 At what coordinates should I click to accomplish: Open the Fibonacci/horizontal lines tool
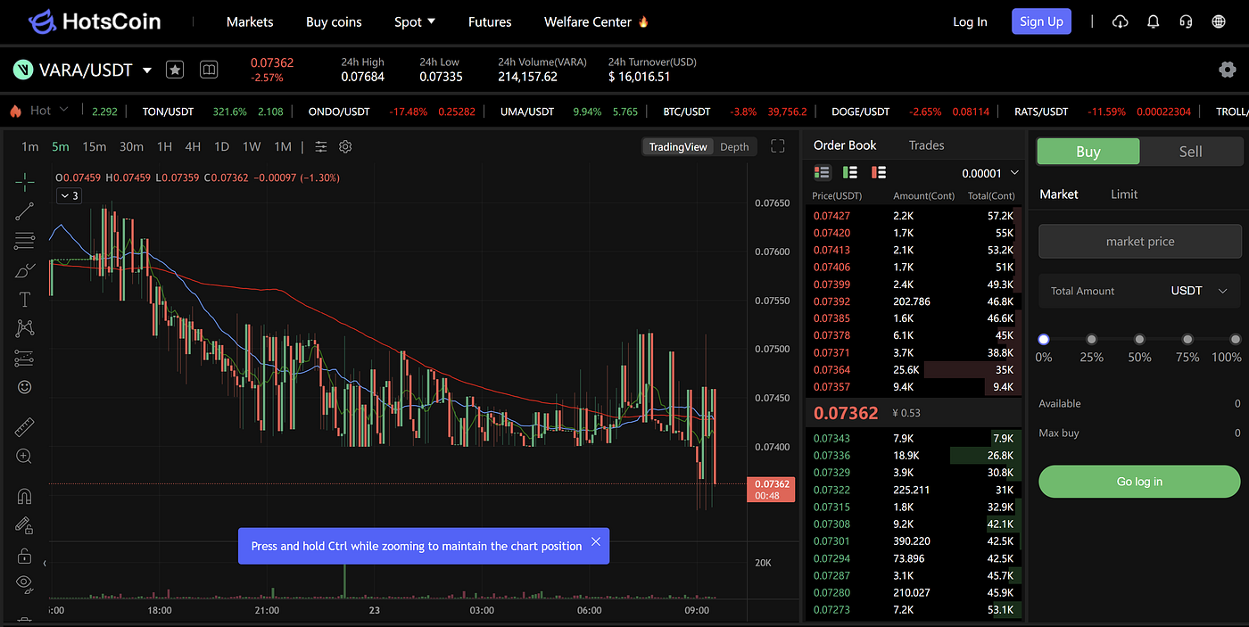tap(25, 240)
